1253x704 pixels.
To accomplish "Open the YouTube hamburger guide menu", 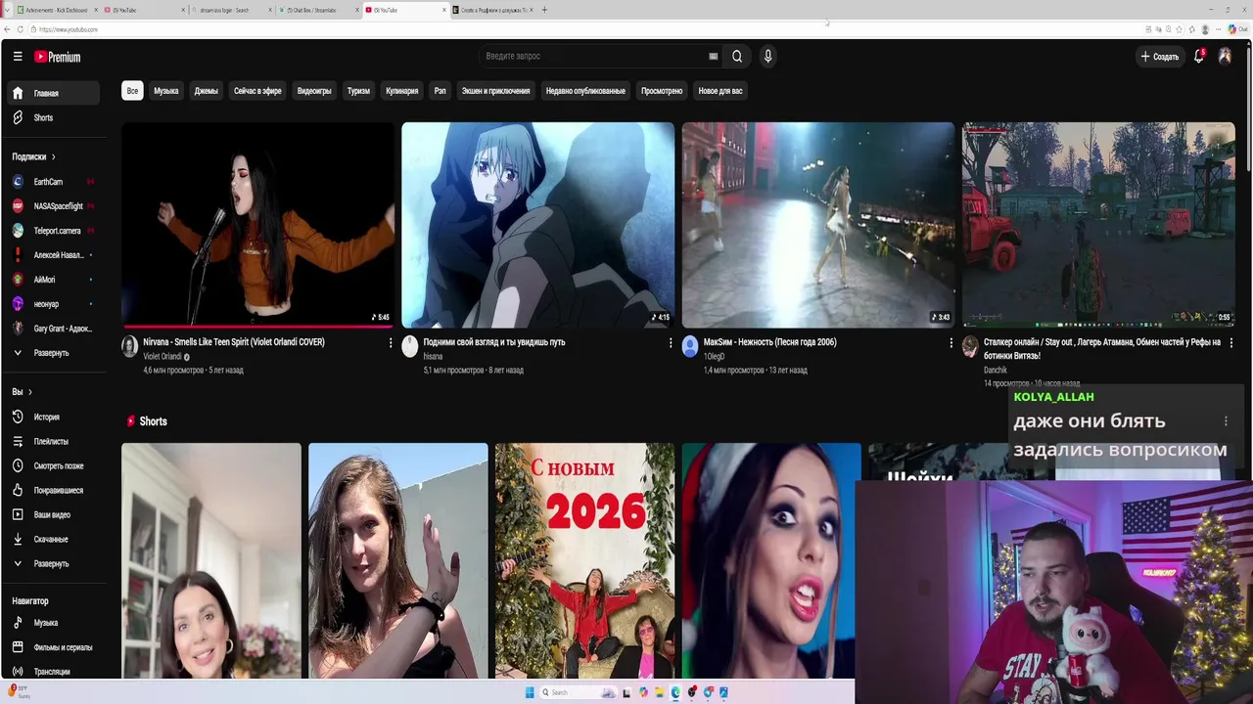I will click(x=18, y=57).
